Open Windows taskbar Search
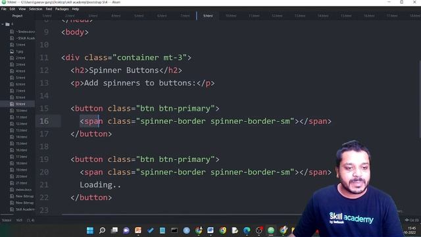 [x=102, y=230]
